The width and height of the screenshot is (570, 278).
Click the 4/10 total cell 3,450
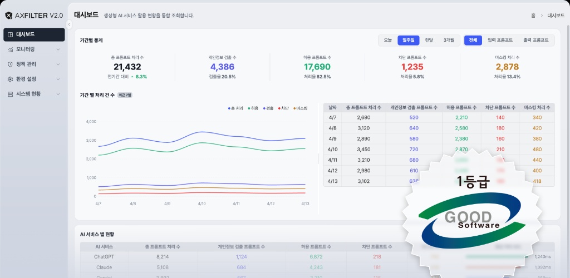coord(363,150)
